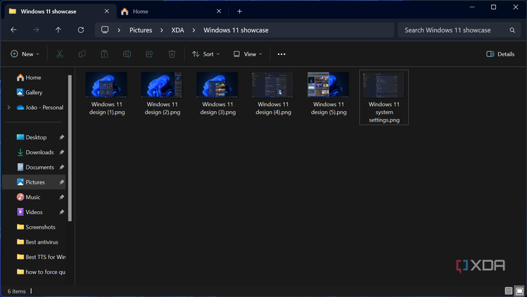Open Videos folder in sidebar
The image size is (527, 297).
point(30,213)
